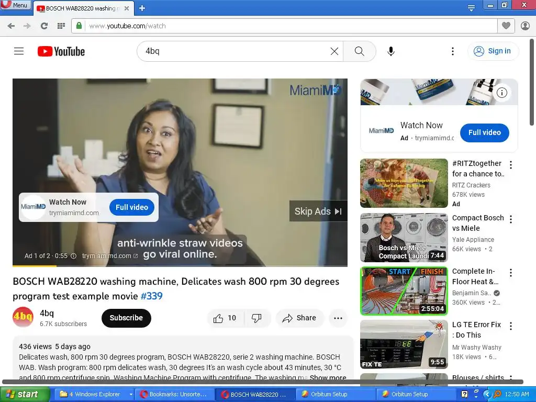Share the video
The width and height of the screenshot is (536, 402).
pos(299,318)
